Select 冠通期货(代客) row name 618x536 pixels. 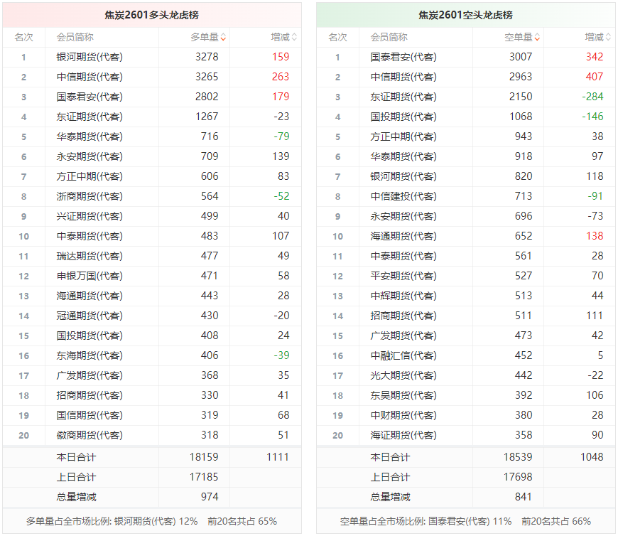click(90, 316)
